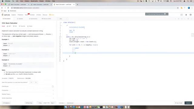Open Chrome Bookmarks menu
The height and width of the screenshot is (109, 194).
coord(34,1)
